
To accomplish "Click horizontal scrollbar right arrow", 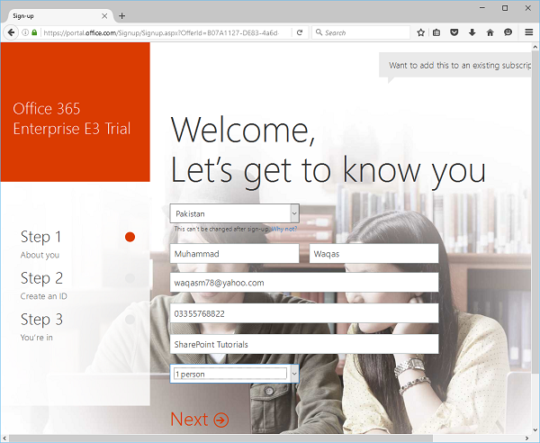I will click(527, 438).
